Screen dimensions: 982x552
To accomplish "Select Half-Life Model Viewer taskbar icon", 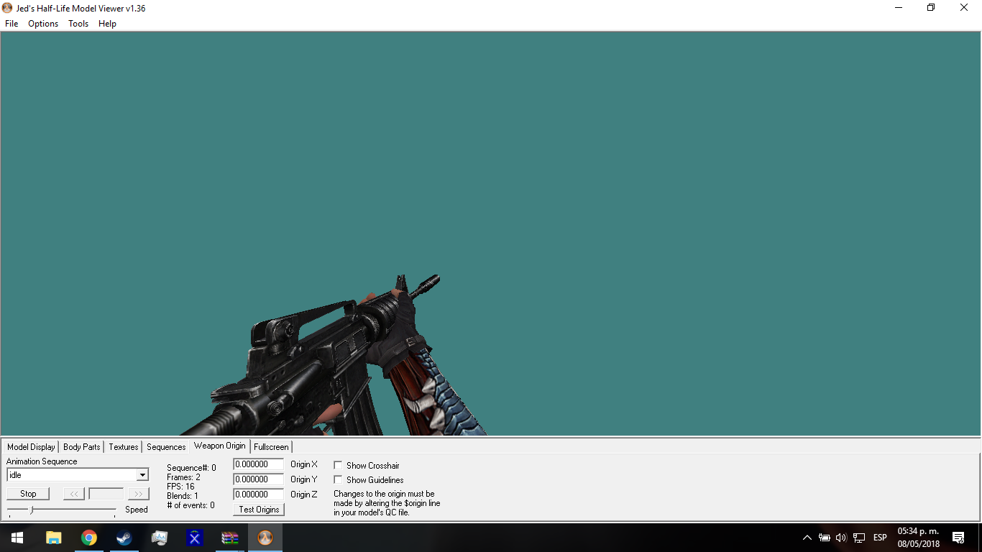I will [265, 538].
